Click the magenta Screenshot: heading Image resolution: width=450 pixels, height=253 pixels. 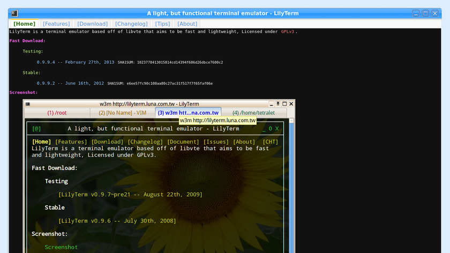24,93
